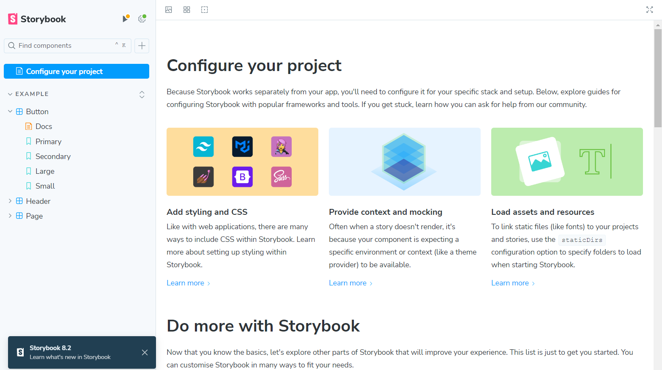Click the MUI logo icon

[x=243, y=147]
